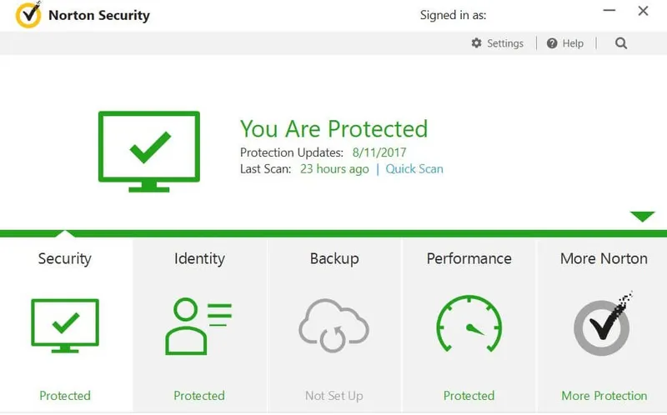Open the Backup tab
The width and height of the screenshot is (667, 415).
coord(334,324)
